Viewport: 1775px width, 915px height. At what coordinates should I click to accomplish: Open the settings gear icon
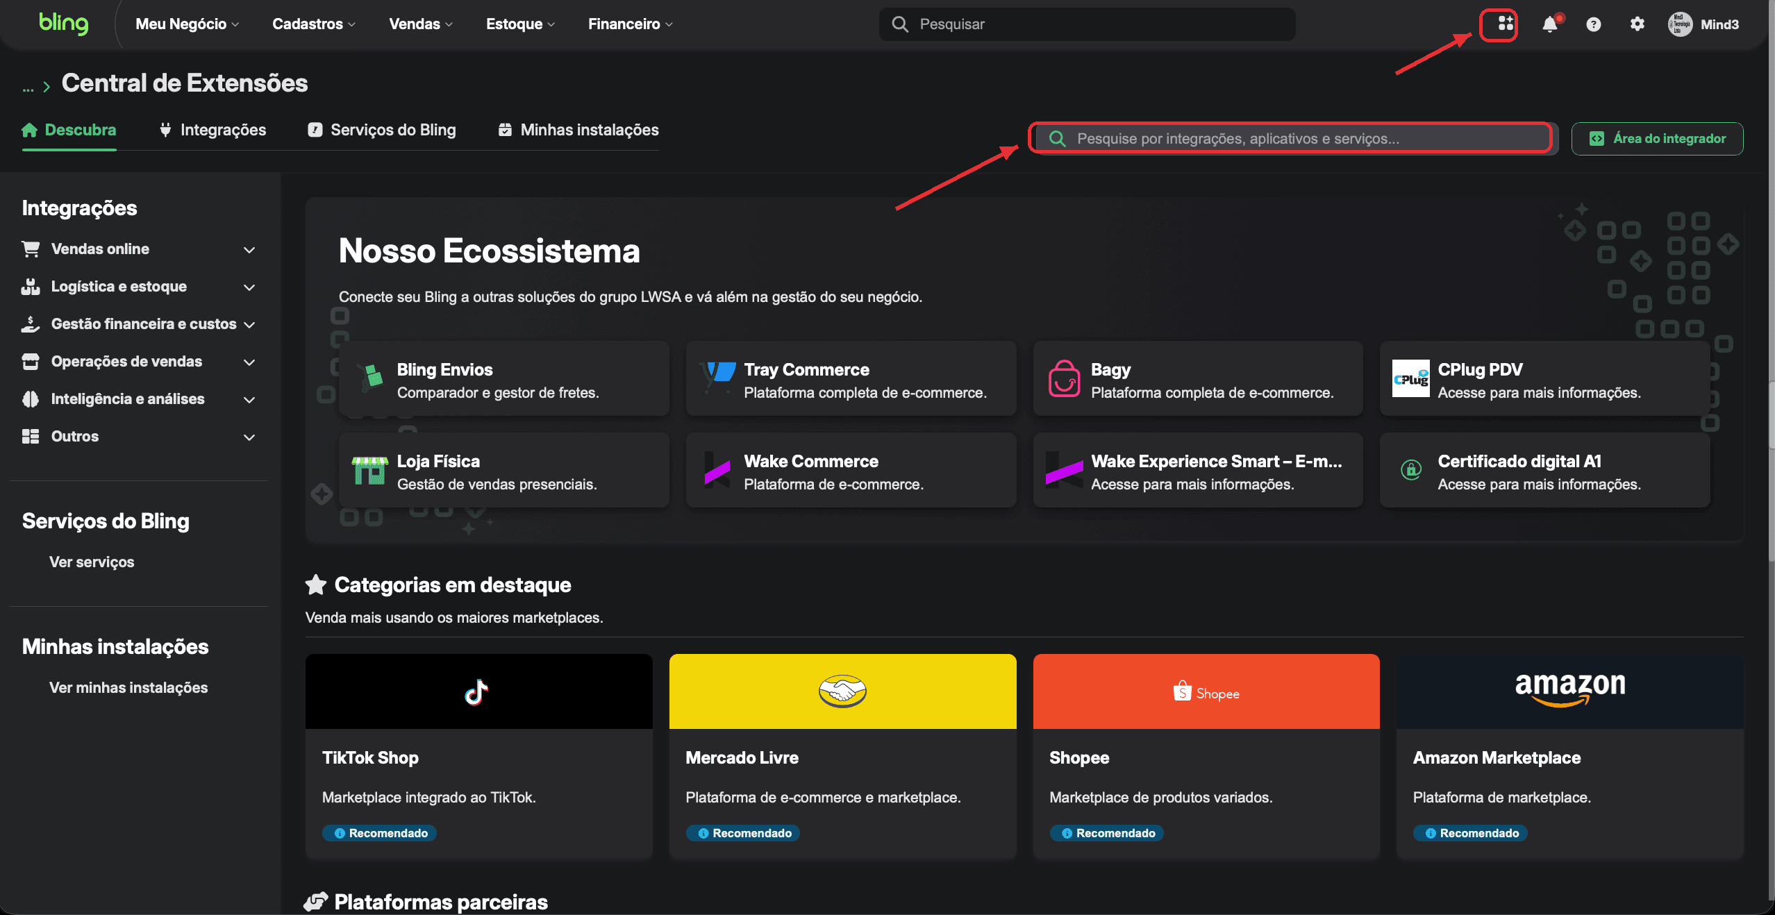tap(1637, 24)
